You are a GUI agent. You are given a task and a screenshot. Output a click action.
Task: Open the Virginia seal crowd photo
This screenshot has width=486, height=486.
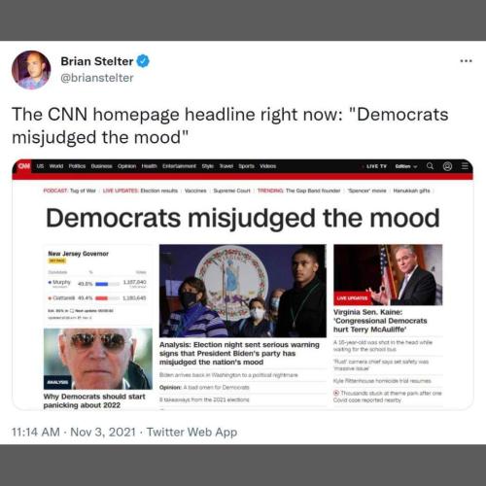coord(243,291)
